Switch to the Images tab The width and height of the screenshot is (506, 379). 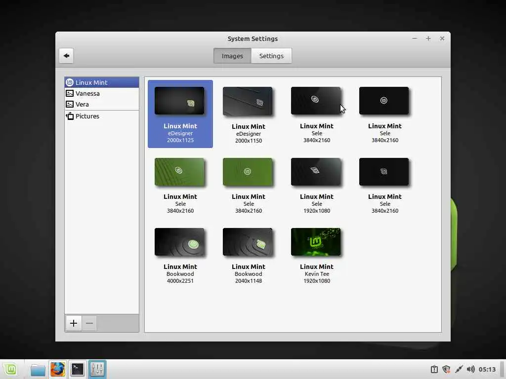coord(232,56)
